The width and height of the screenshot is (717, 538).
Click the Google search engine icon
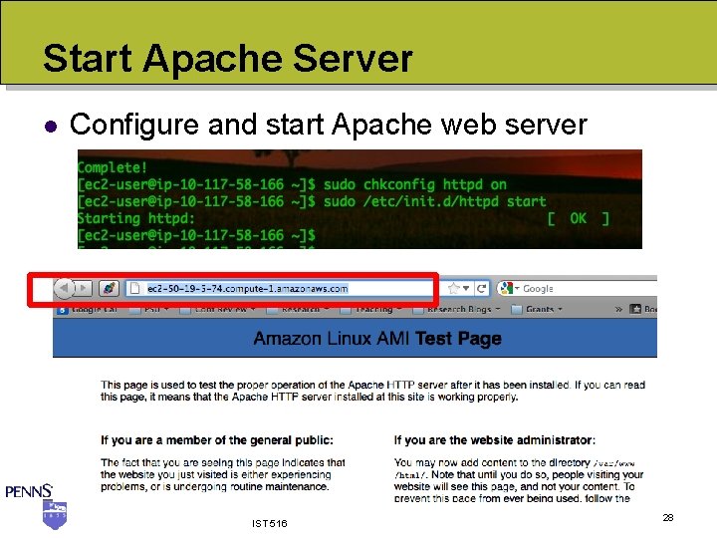(506, 288)
